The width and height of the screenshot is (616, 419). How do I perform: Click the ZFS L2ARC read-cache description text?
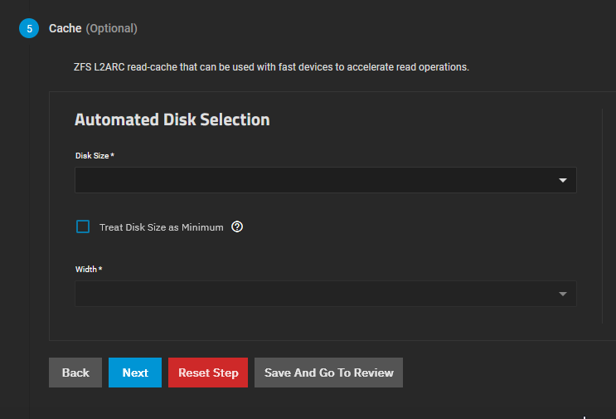click(271, 66)
